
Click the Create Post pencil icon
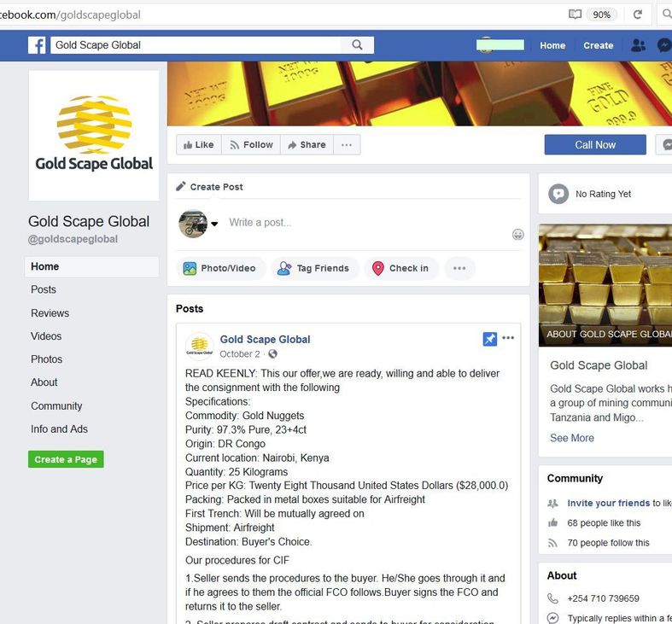181,186
